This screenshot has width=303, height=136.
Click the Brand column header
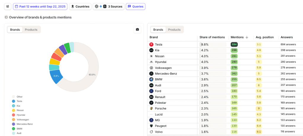point(154,37)
